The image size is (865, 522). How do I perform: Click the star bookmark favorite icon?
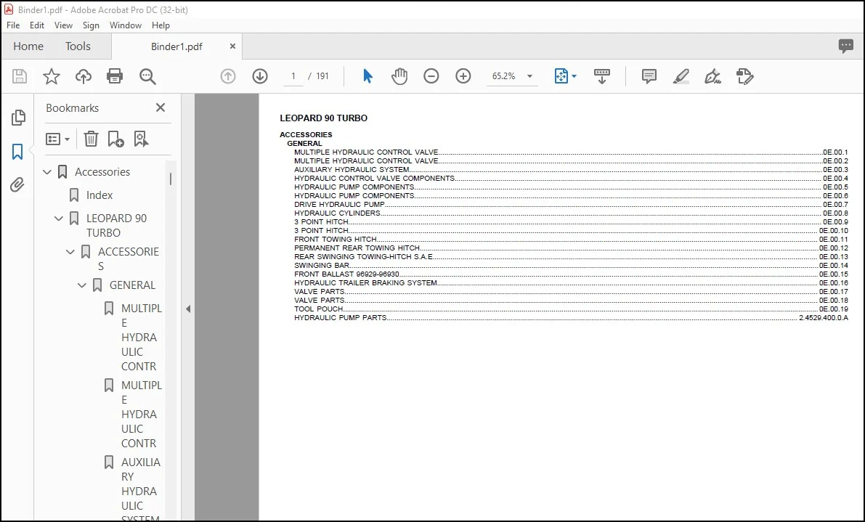pos(52,76)
